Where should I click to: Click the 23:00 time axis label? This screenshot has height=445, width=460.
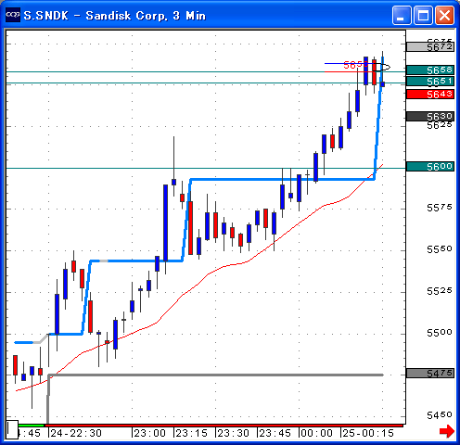150,433
